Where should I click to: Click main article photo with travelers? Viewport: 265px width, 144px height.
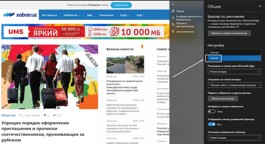(x=50, y=77)
